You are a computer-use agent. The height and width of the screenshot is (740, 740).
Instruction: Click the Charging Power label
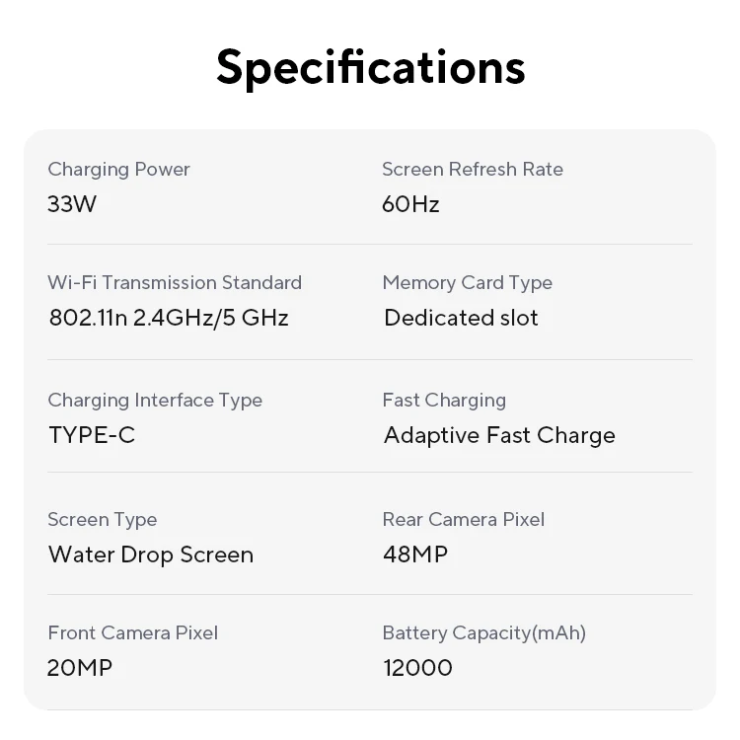(118, 170)
